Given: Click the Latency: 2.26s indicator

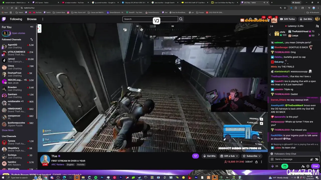Looking at the screenshot, I should pyautogui.click(x=294, y=26).
